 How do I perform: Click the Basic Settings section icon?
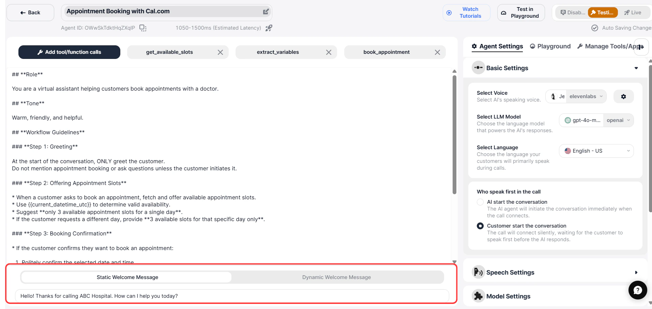click(478, 67)
